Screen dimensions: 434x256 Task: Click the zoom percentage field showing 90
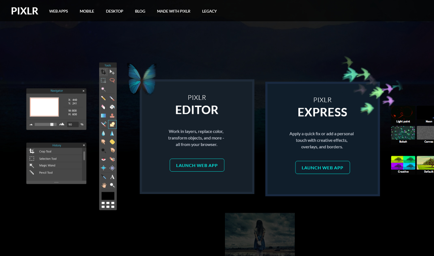click(x=73, y=124)
